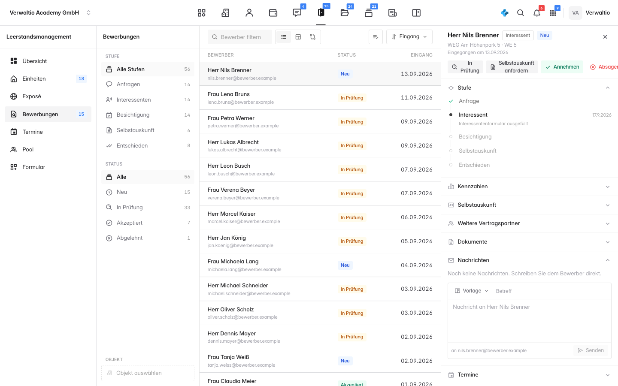The width and height of the screenshot is (618, 386).
Task: Expand the Dokumente section
Action: [530, 242]
